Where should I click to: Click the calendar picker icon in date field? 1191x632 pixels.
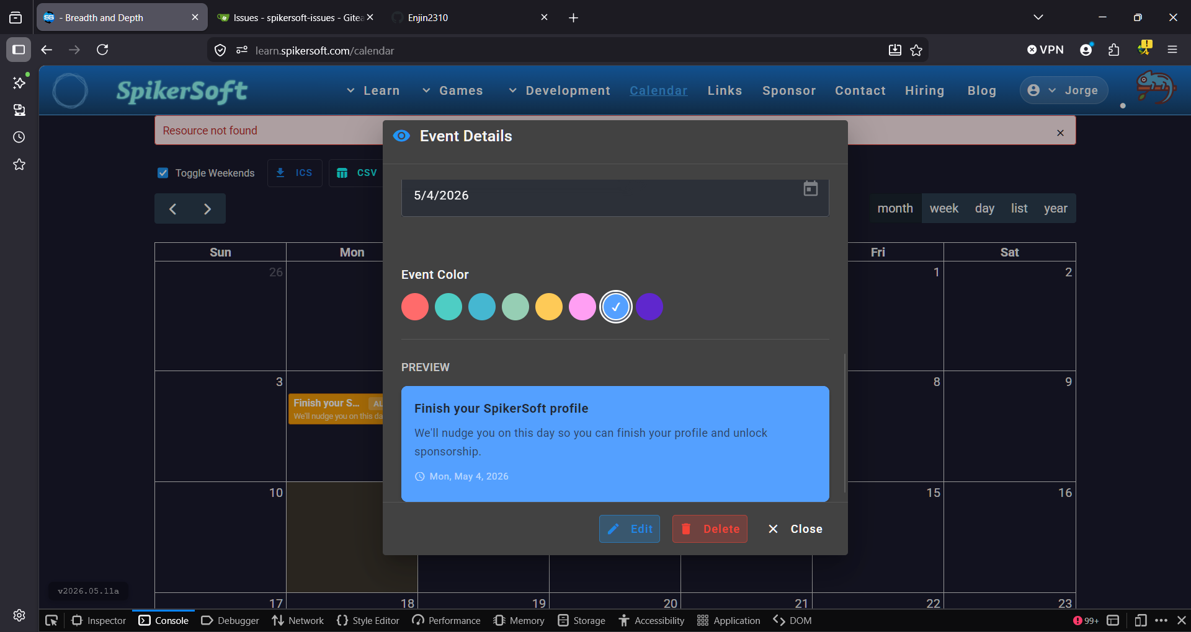tap(811, 188)
